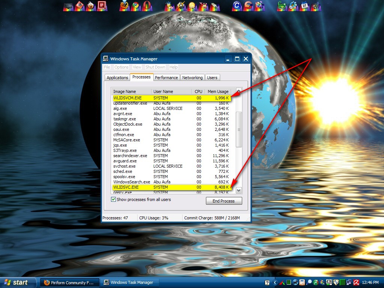Click the network computers tray icon

coord(349,282)
